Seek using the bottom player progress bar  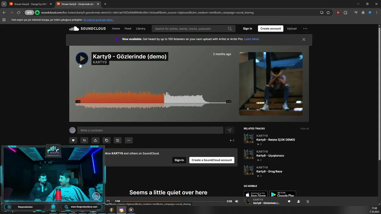[x=173, y=201]
